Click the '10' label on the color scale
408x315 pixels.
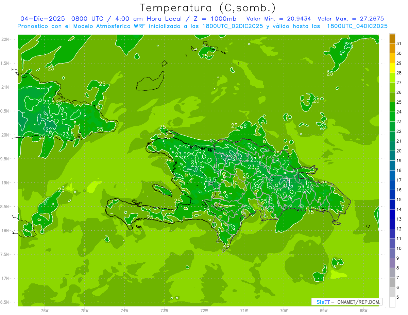click(x=399, y=248)
